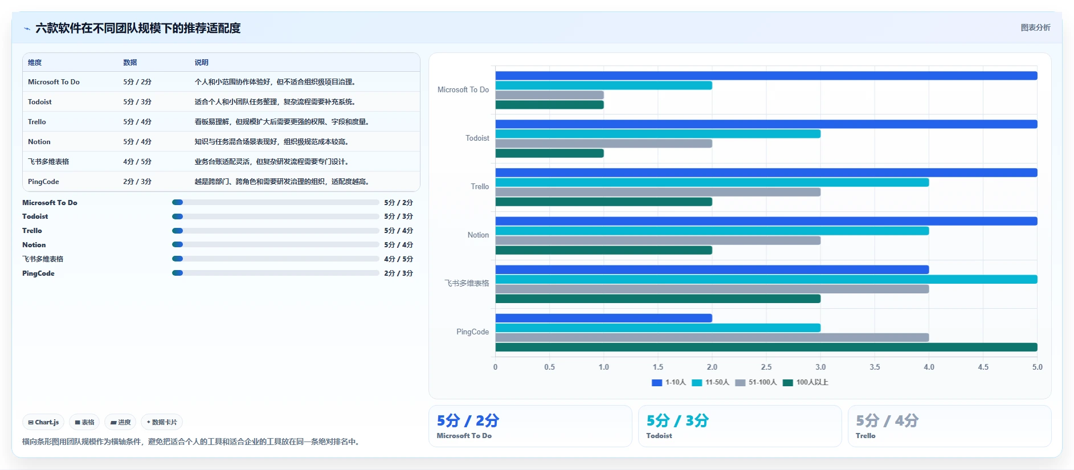1074x470 pixels.
Task: Click description 知识与任务混合场景表现好
Action: pyautogui.click(x=272, y=142)
